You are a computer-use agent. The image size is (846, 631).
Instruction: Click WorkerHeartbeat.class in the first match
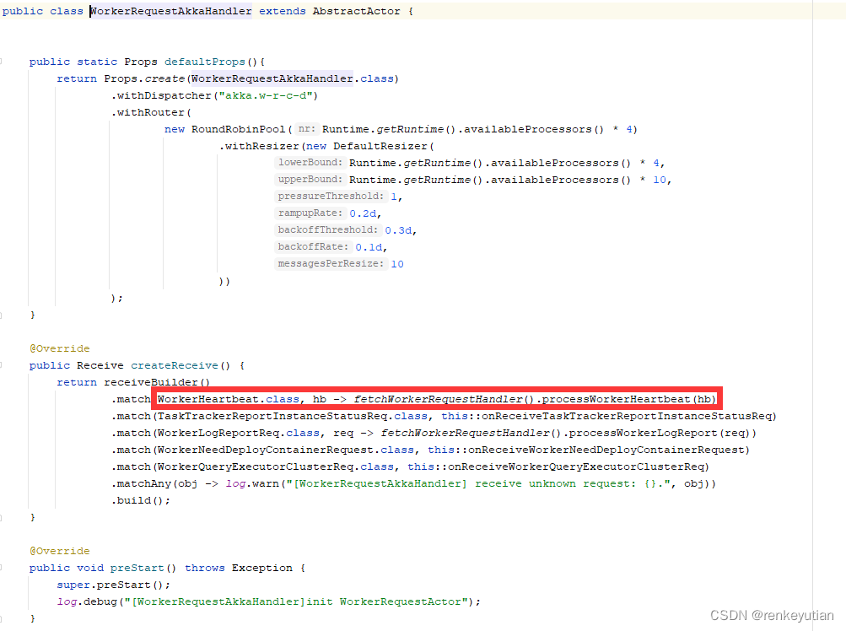pos(229,399)
